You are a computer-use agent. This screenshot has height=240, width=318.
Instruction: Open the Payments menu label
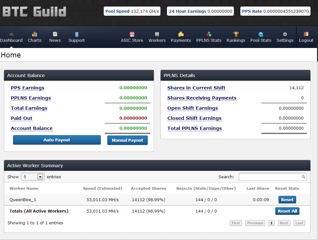tap(181, 40)
